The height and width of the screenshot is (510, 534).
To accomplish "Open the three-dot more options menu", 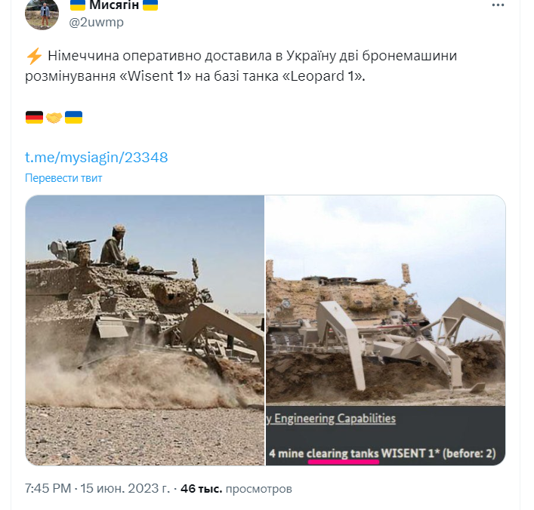I will coord(498,5).
